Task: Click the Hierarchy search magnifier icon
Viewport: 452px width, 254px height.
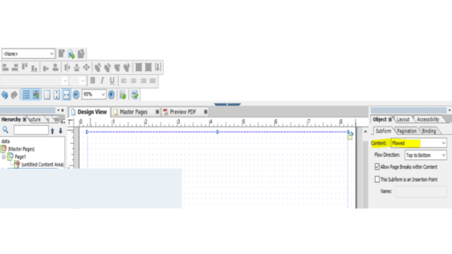Action: tap(5, 130)
